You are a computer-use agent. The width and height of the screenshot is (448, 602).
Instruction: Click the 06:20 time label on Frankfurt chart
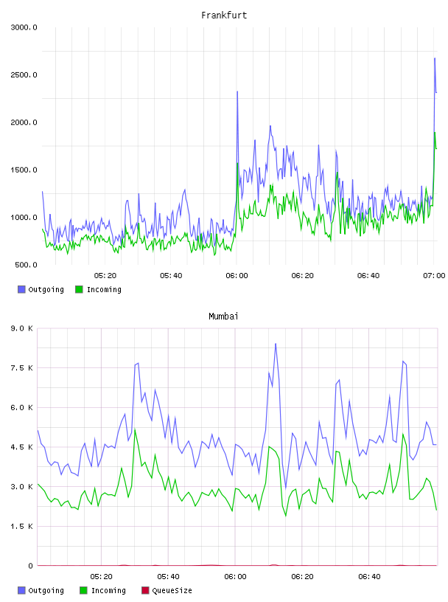302,276
